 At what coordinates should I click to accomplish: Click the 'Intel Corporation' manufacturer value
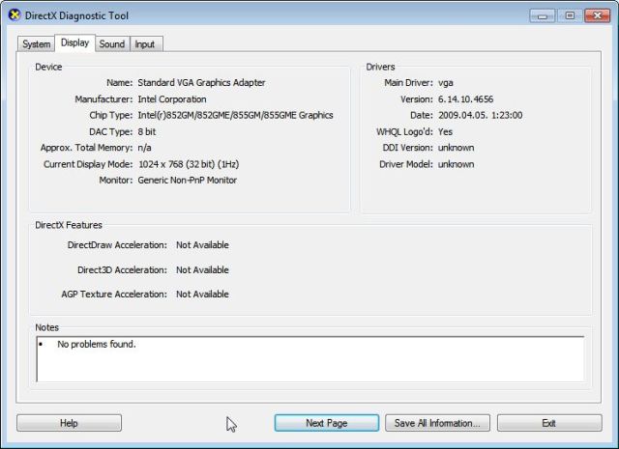[x=172, y=99]
